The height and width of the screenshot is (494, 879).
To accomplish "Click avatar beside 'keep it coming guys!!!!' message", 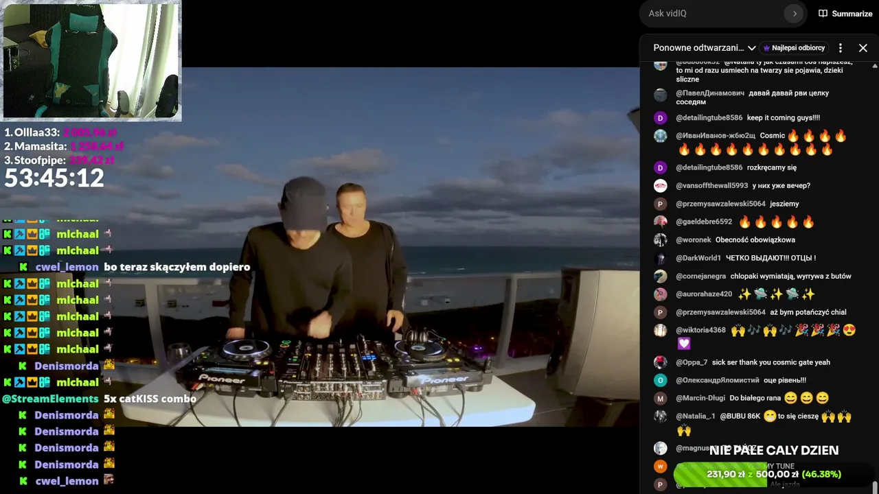I will [660, 118].
